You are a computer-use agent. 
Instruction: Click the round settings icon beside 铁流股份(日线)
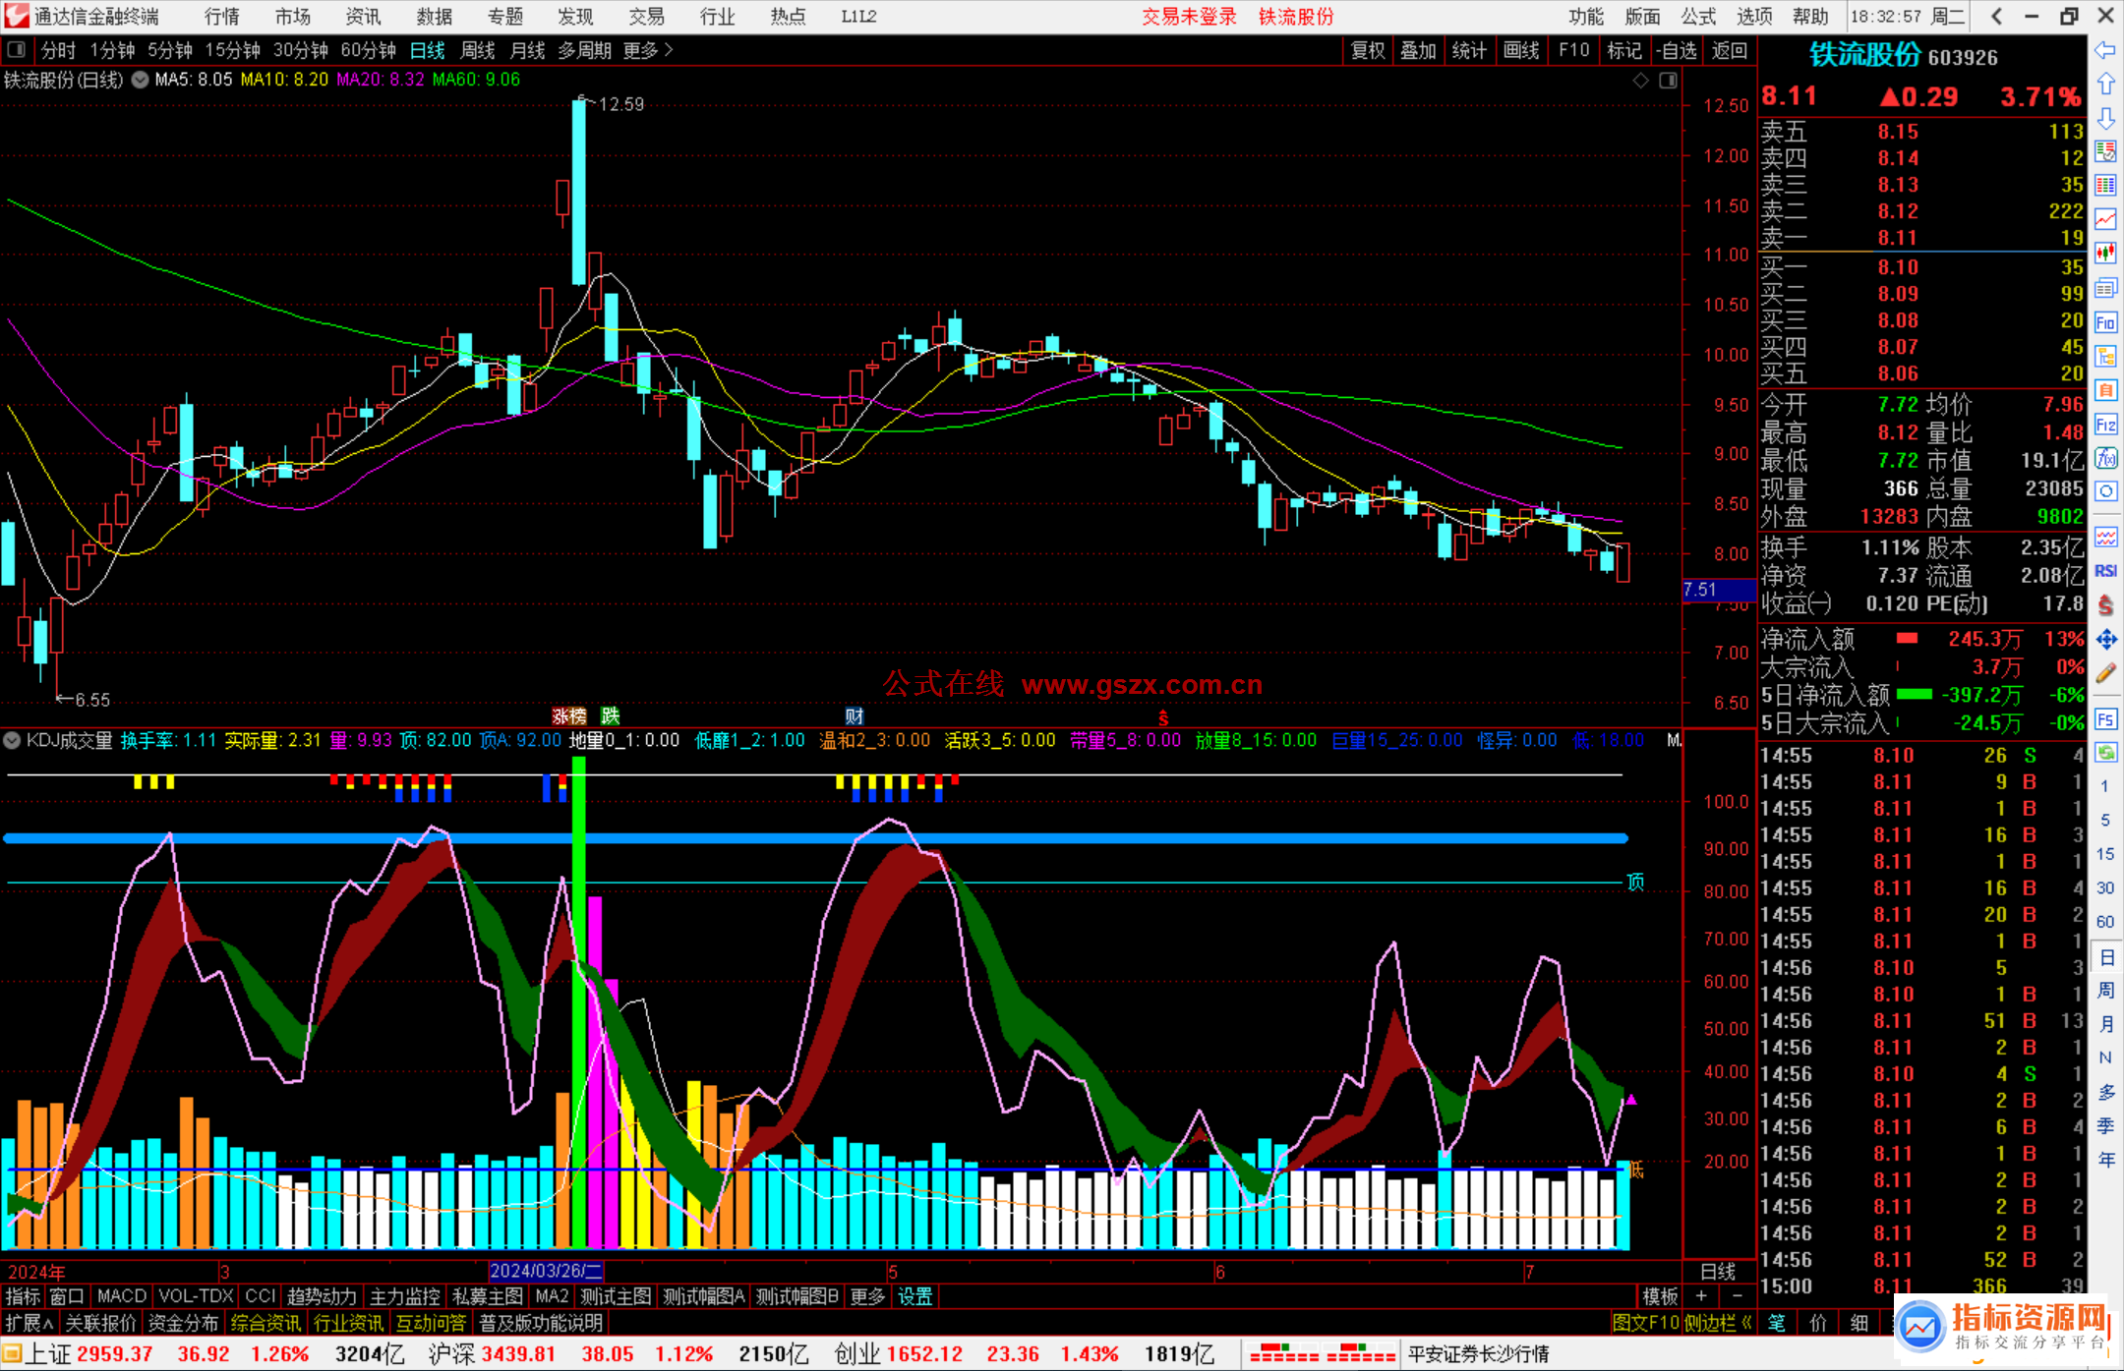[141, 80]
